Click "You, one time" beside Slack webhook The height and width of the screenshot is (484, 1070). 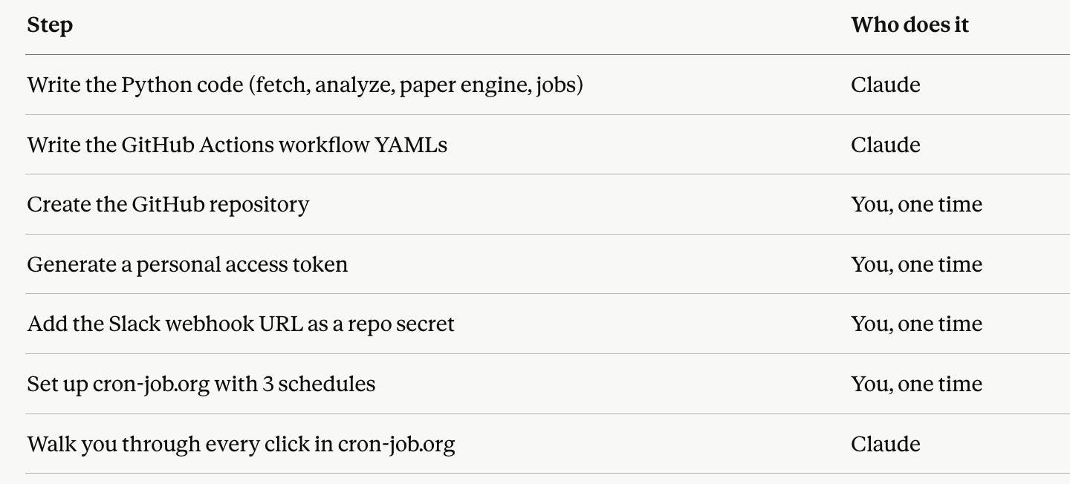tap(917, 324)
